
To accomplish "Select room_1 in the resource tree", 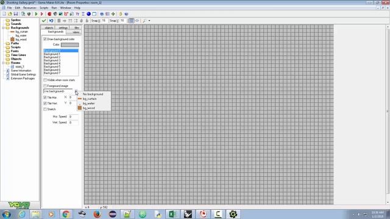I will [20, 66].
